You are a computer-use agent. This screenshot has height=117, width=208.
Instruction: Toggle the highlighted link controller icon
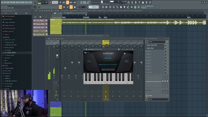(x=71, y=7)
